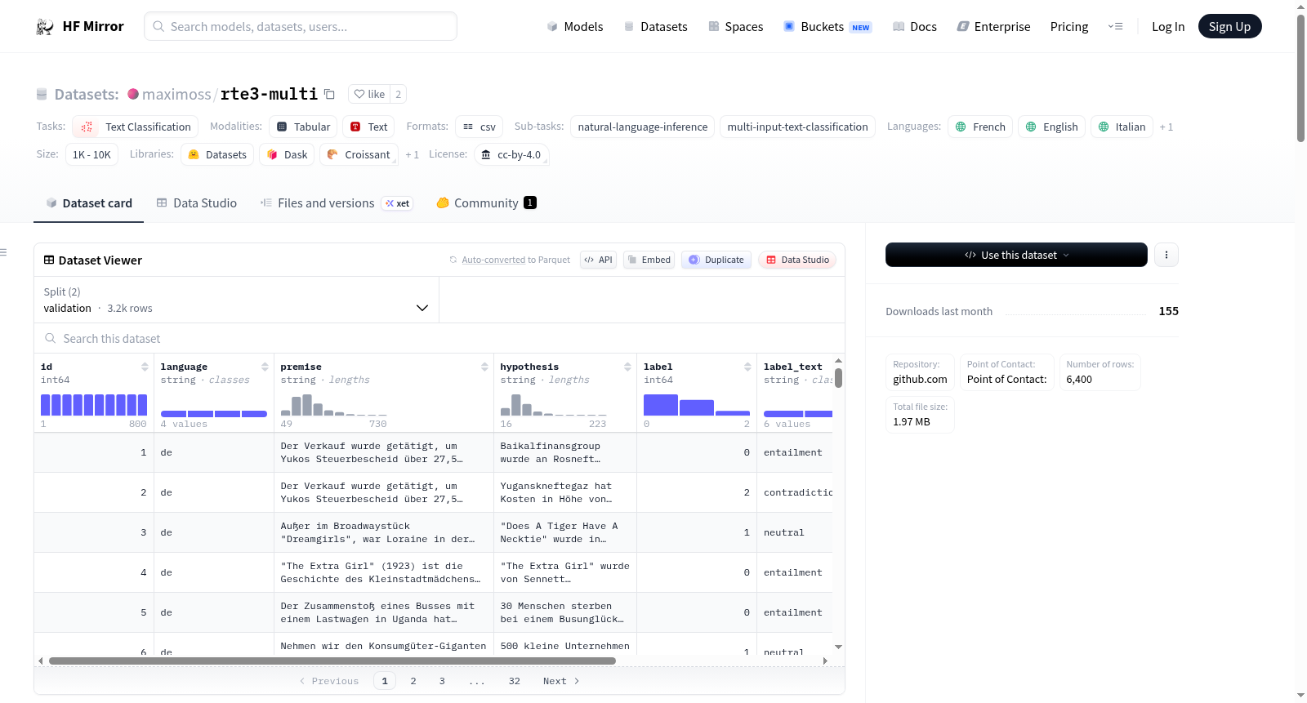Click the table horizontal scrollbar

coord(332,661)
